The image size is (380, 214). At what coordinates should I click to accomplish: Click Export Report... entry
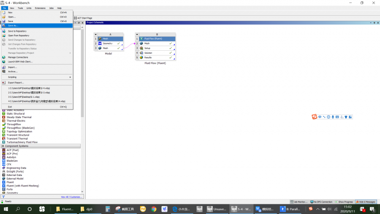point(37,83)
